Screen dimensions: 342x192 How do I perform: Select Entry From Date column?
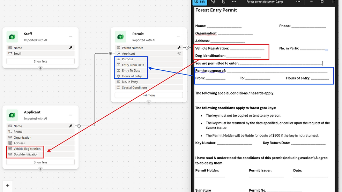[x=149, y=65]
